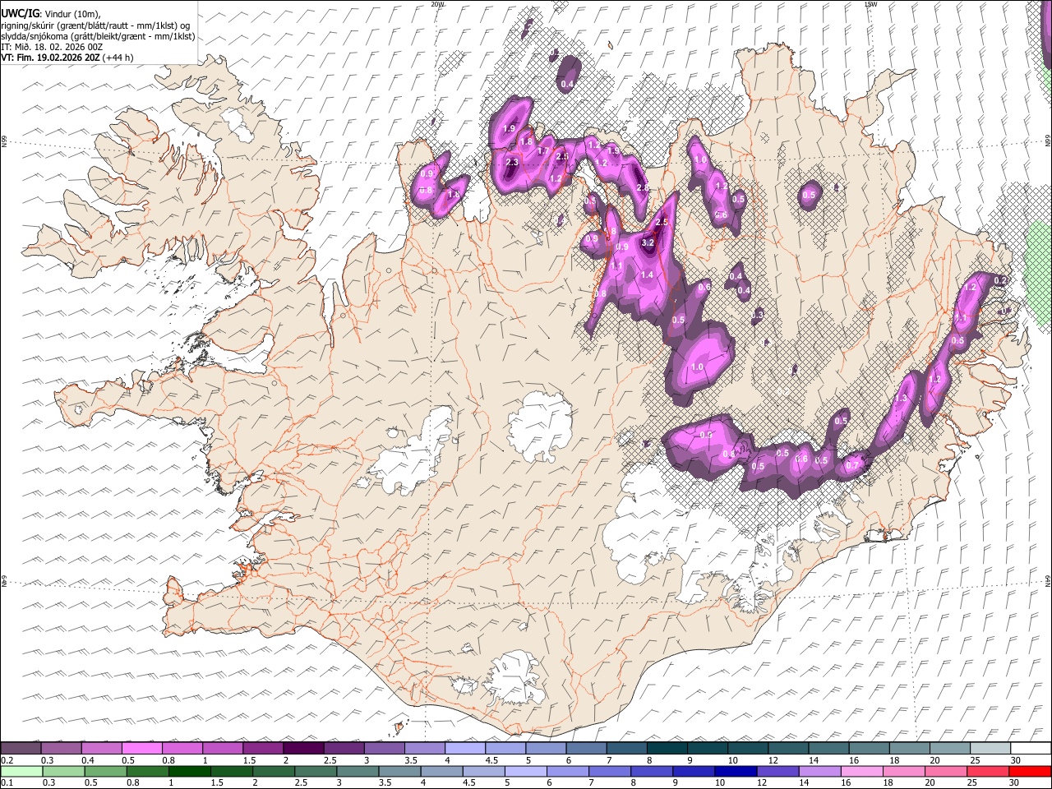Click the 'VT: Fim. 19.02.2026 20Z (+44 h)' line
1052x789 pixels.
click(x=67, y=58)
